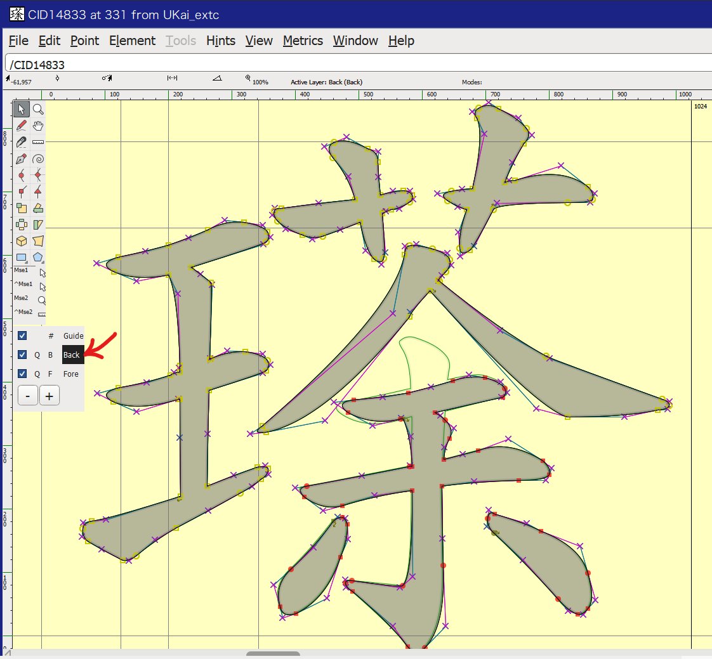The width and height of the screenshot is (712, 659).
Task: Select the Polygon shape tool
Action: [x=38, y=258]
